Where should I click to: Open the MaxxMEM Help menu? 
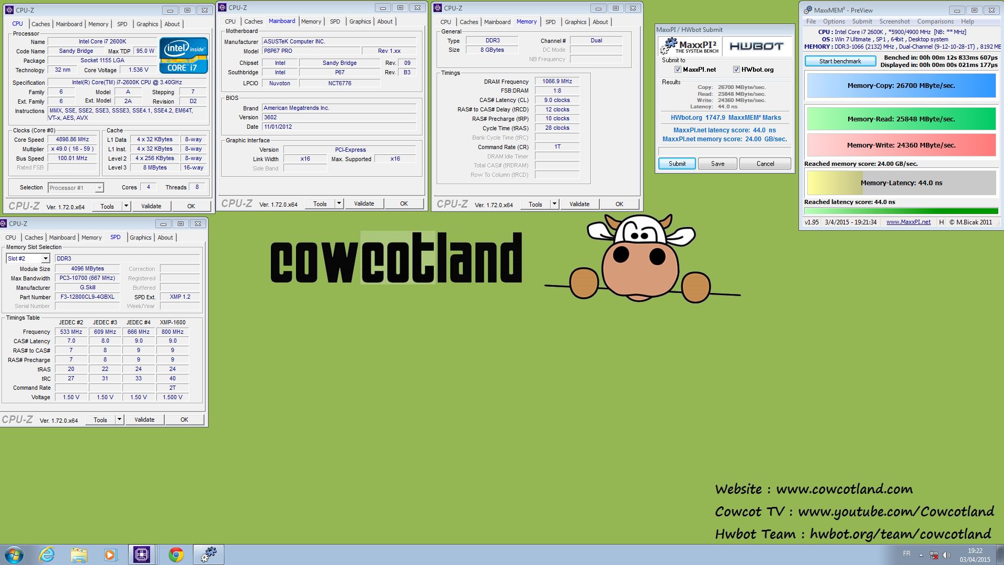(x=967, y=21)
